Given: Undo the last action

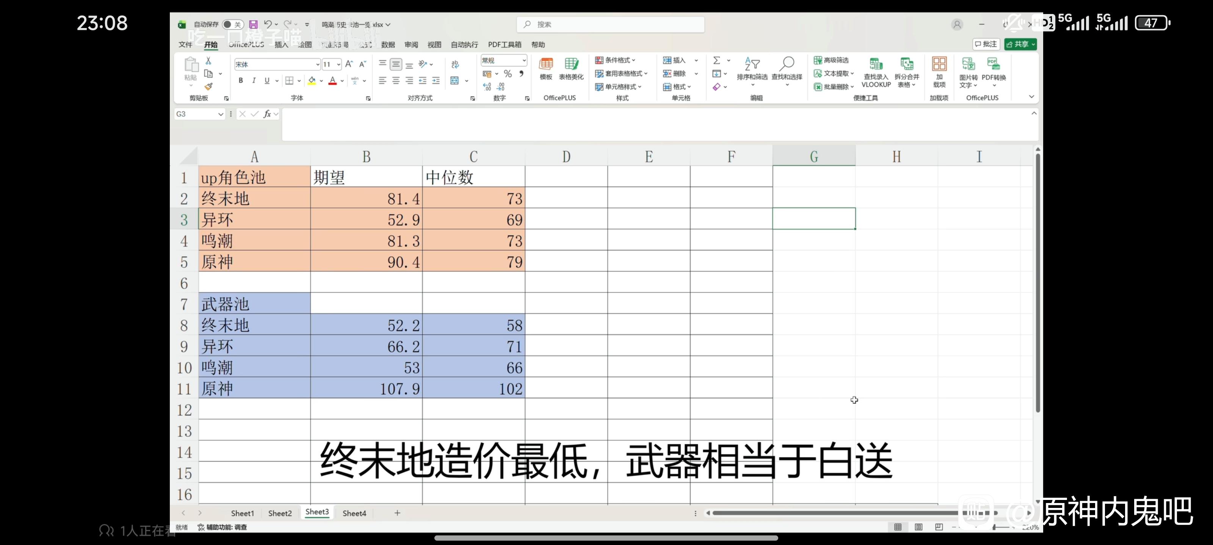Looking at the screenshot, I should pyautogui.click(x=268, y=25).
